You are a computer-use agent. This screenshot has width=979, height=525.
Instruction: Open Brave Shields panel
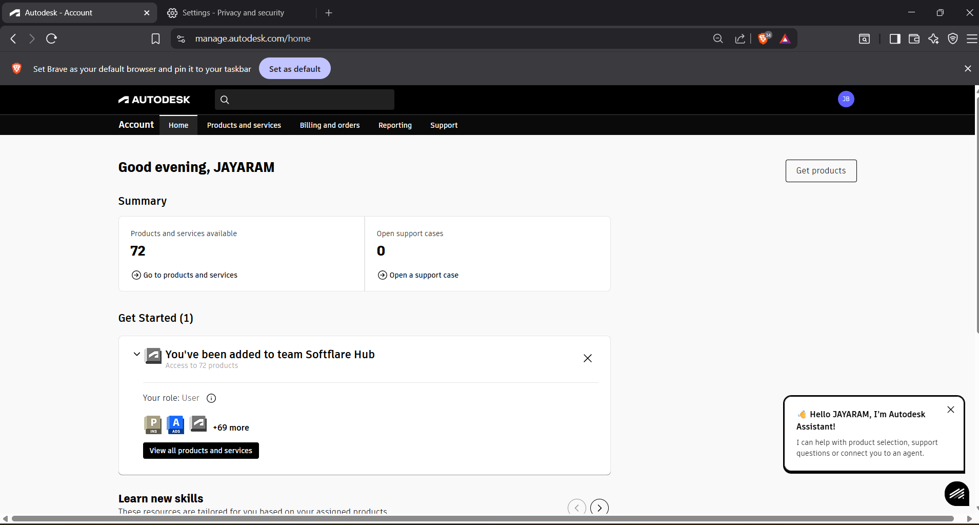[764, 38]
